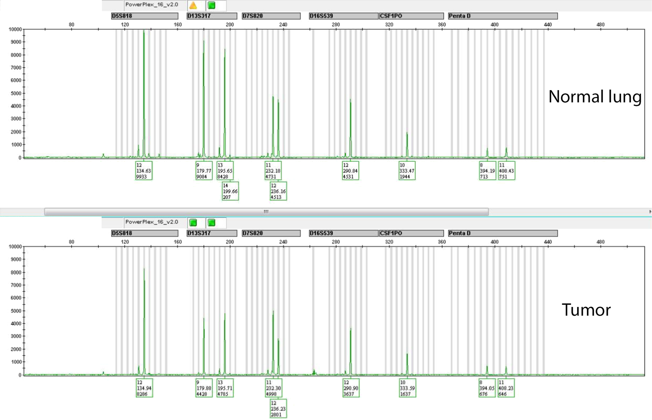Click the yellow warning triangle quality icon

tap(193, 5)
